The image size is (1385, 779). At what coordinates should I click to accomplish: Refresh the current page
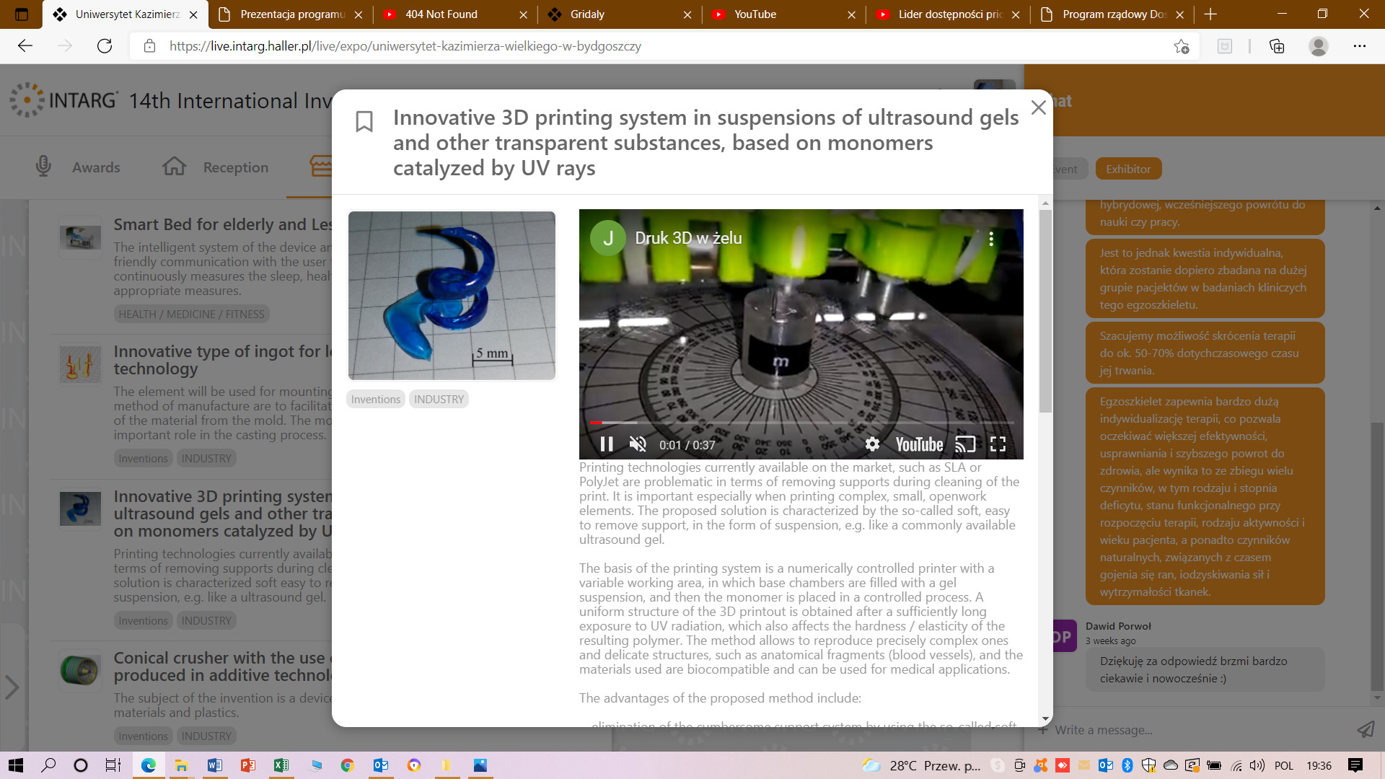[105, 46]
